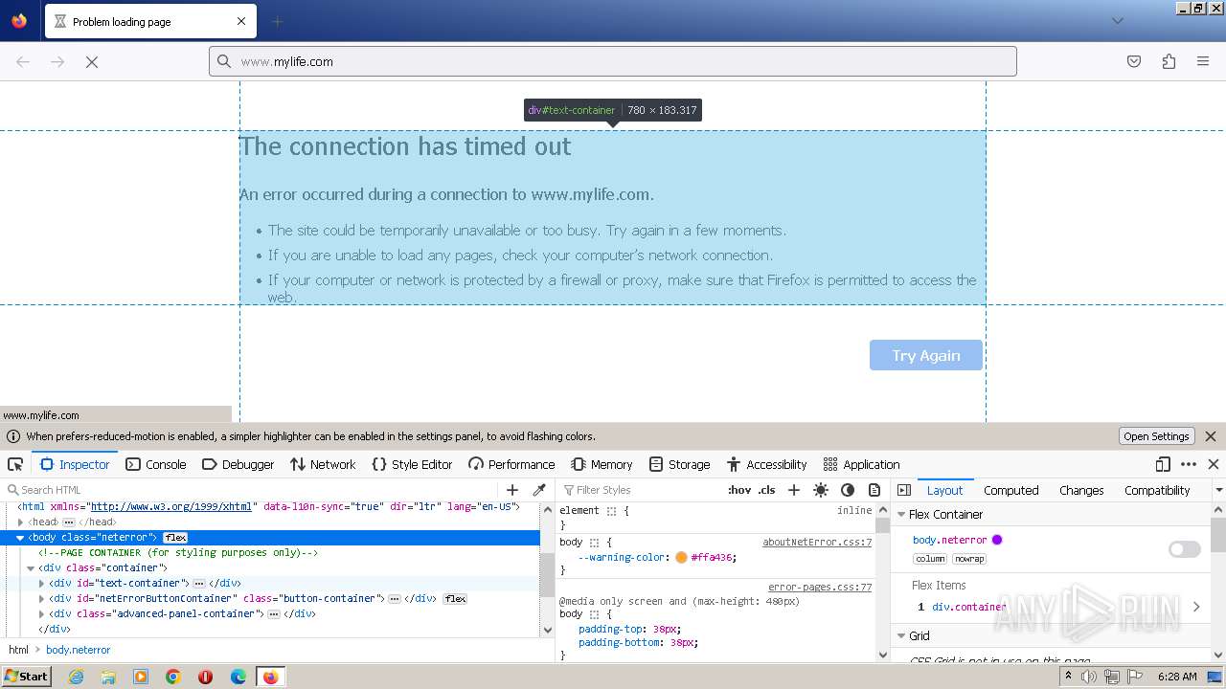The width and height of the screenshot is (1226, 689).
Task: Dismiss the prefers-reduced-motion notification
Action: 1211,436
